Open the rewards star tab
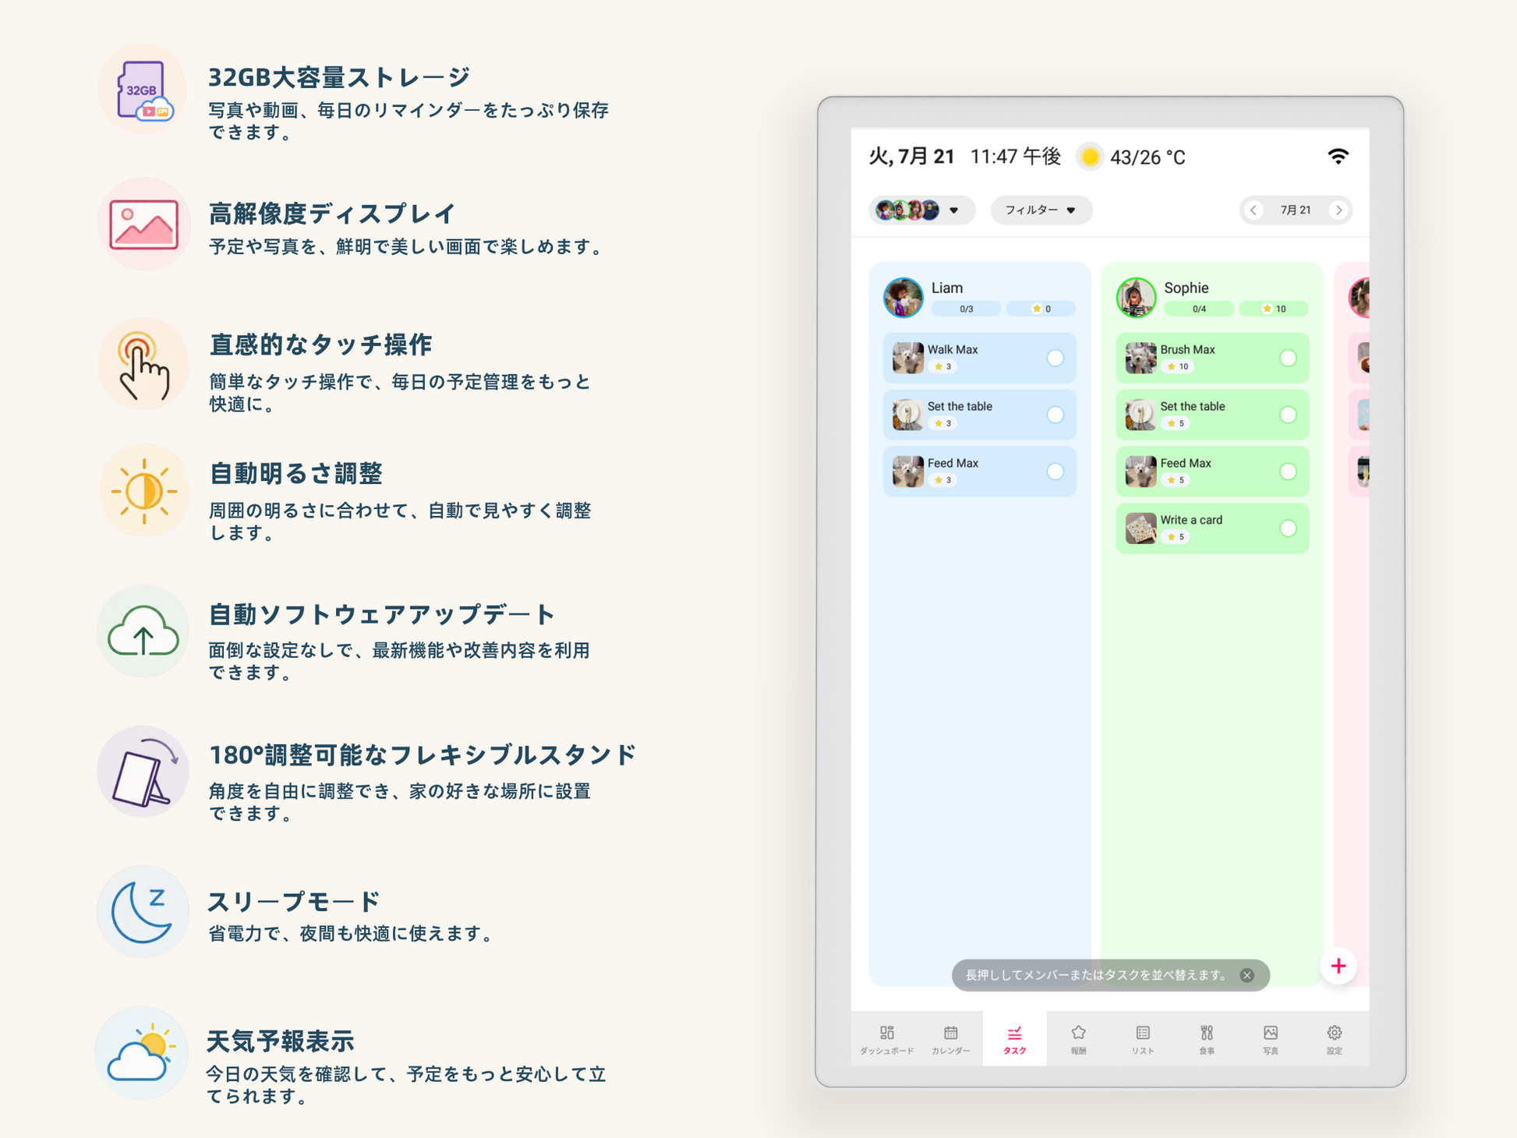The height and width of the screenshot is (1138, 1517). (x=1078, y=1039)
